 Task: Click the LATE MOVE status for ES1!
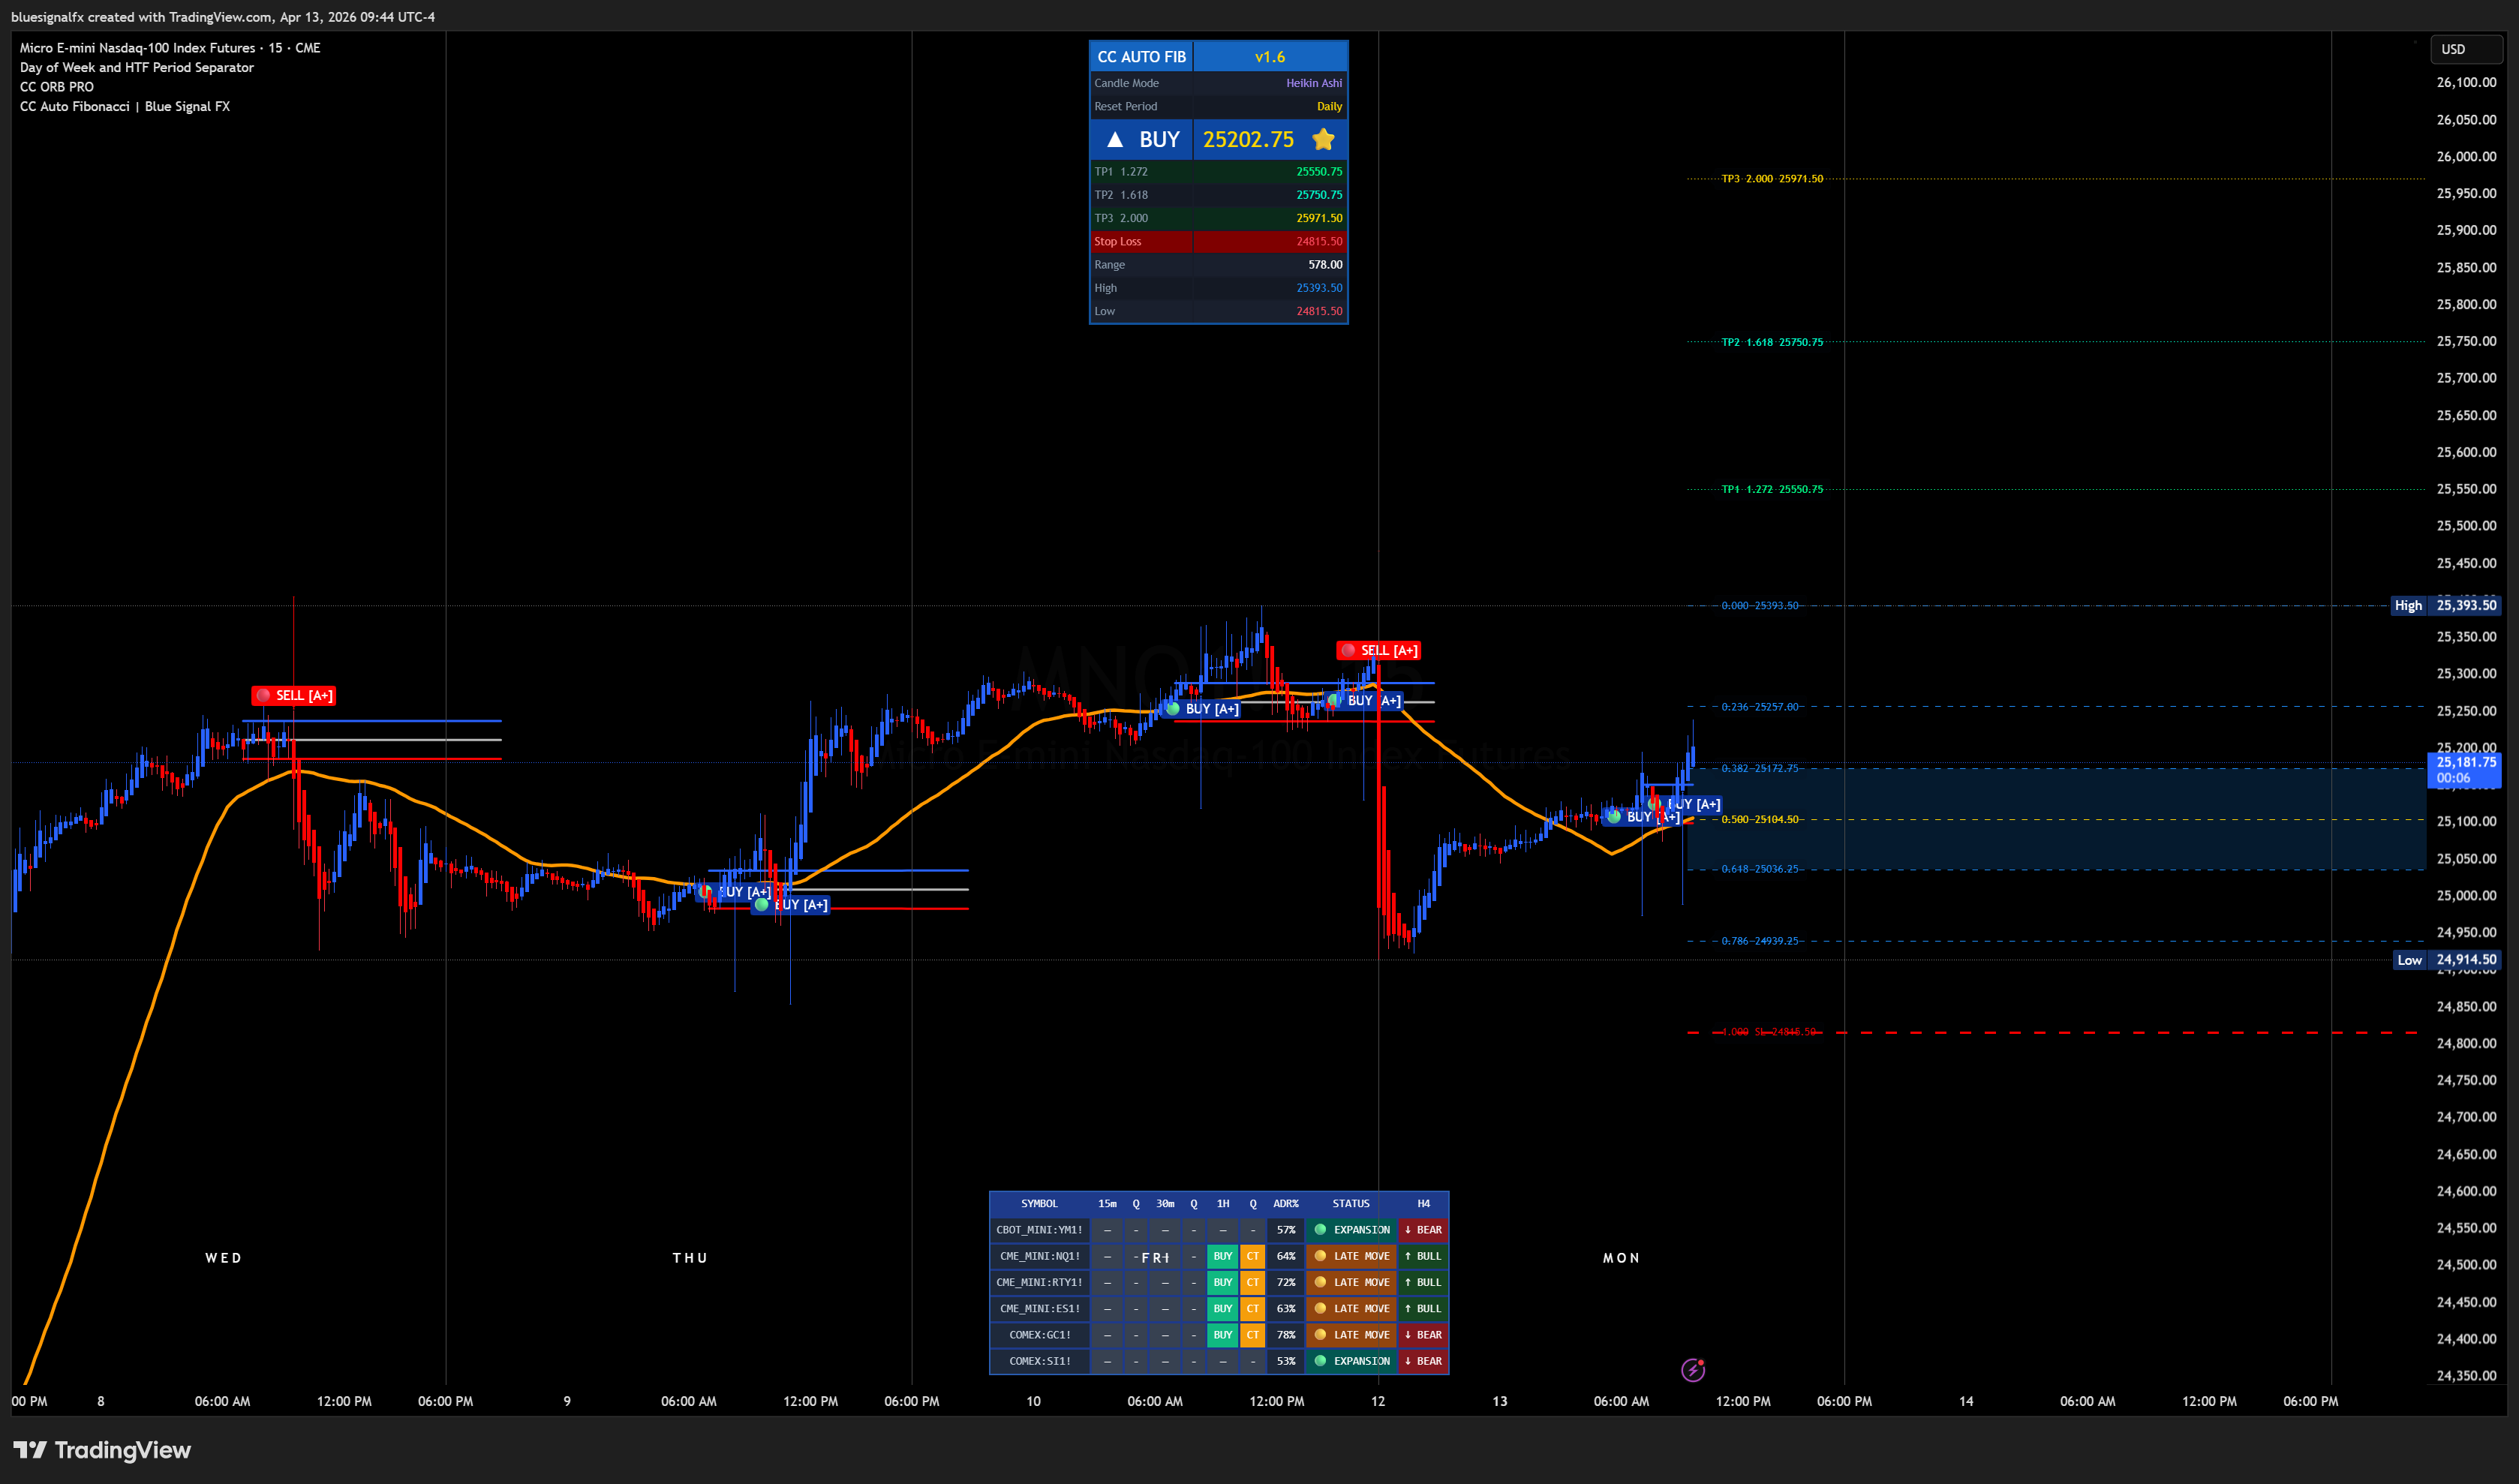tap(1351, 1309)
